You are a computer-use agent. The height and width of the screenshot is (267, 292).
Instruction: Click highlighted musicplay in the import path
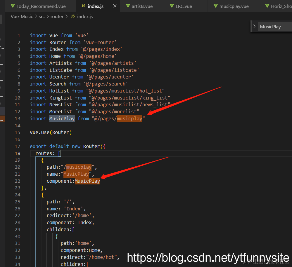129,119
